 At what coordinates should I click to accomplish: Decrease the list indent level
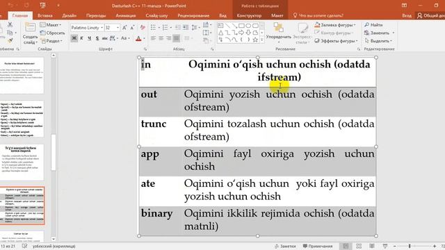pos(178,28)
